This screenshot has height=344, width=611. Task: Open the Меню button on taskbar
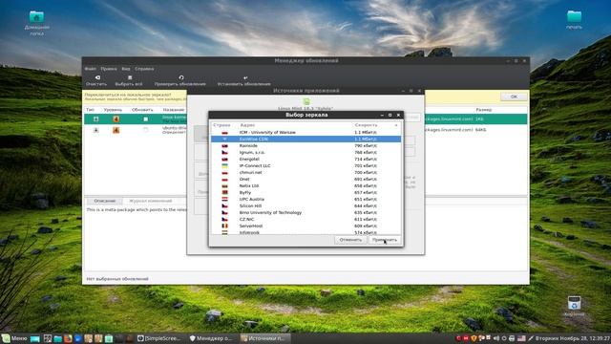14,338
